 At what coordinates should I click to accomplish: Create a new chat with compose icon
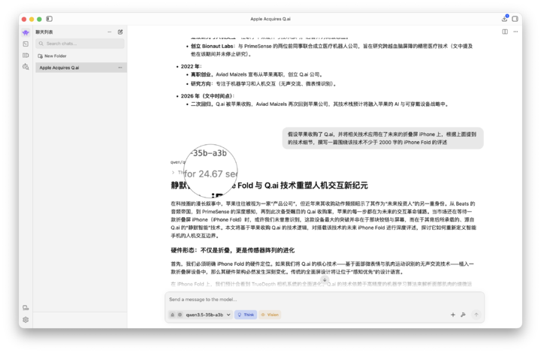[120, 32]
